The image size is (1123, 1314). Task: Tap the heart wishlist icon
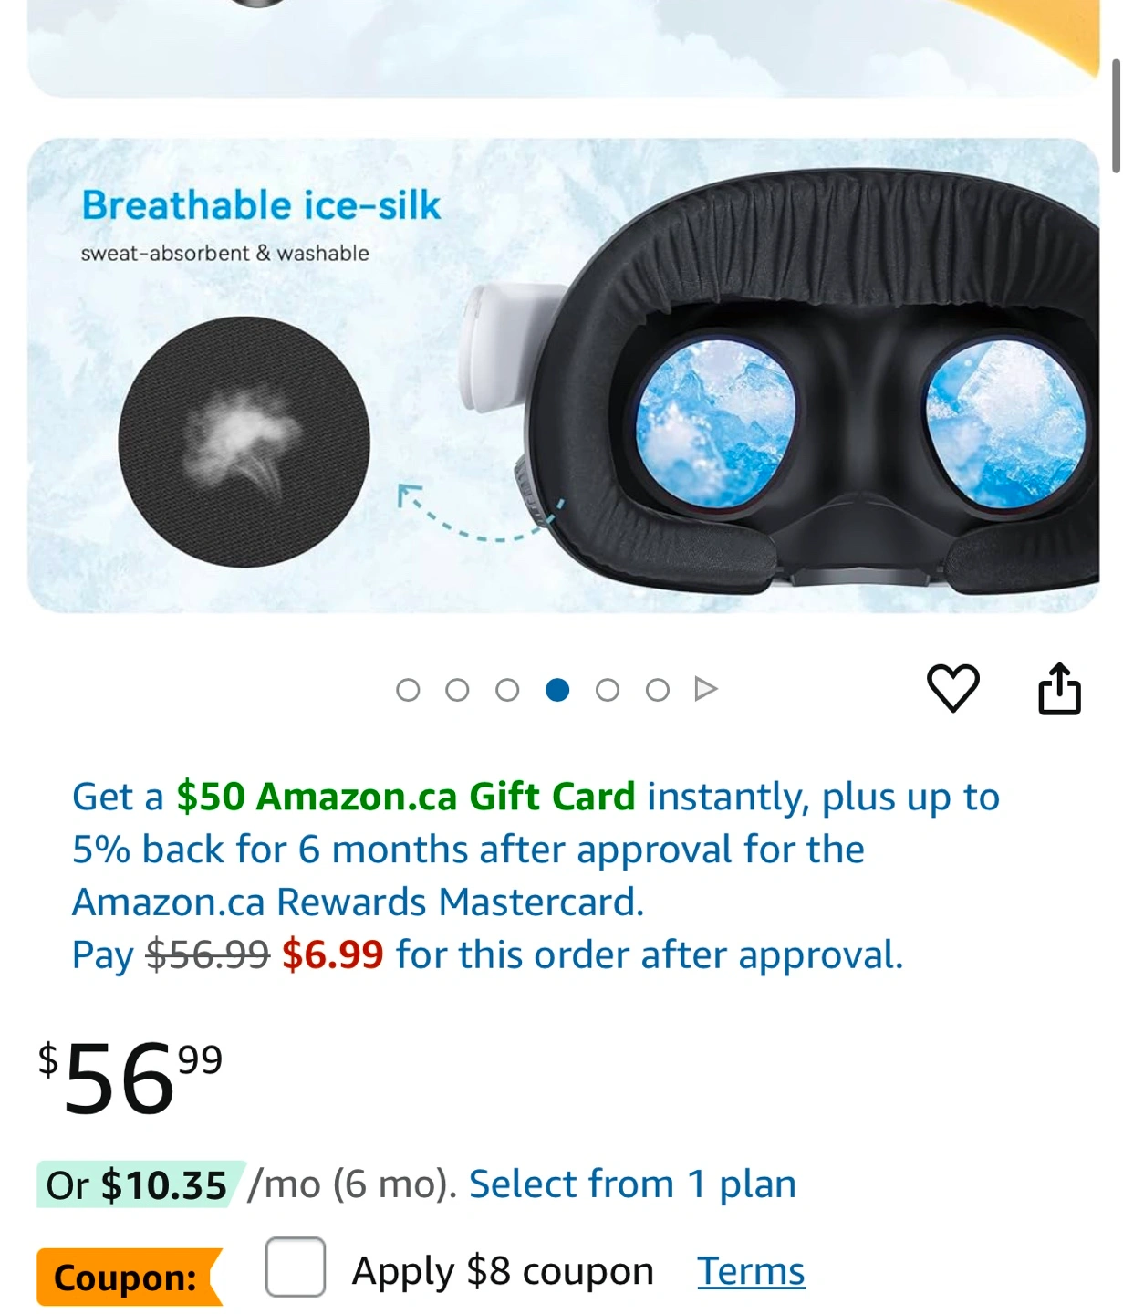point(952,688)
